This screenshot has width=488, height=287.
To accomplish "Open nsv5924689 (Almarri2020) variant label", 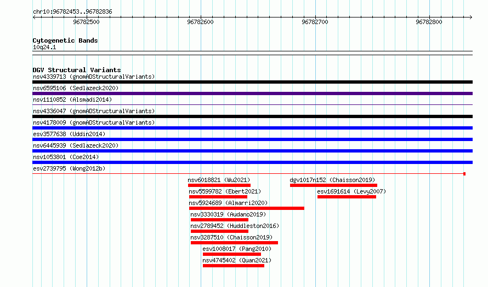I will click(228, 203).
